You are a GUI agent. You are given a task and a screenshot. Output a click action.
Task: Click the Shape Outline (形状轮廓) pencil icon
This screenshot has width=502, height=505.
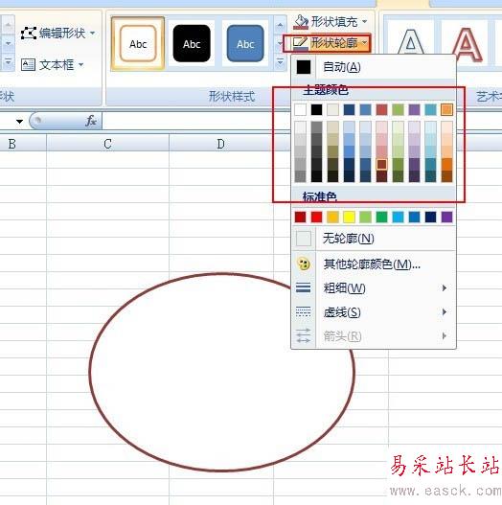click(300, 43)
